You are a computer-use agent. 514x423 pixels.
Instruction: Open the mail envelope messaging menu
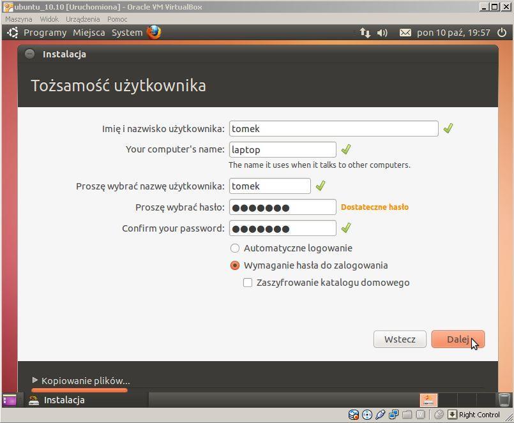[x=405, y=33]
